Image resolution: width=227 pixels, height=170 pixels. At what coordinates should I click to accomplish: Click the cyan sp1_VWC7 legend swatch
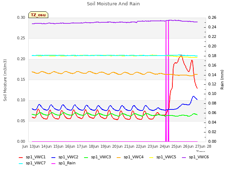[x=21, y=164]
